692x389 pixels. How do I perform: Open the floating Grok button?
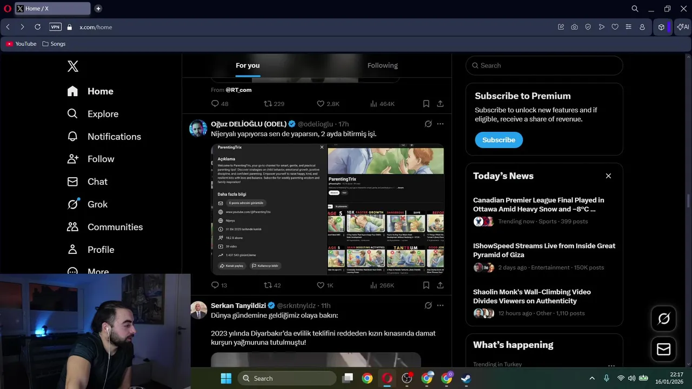coord(663,319)
